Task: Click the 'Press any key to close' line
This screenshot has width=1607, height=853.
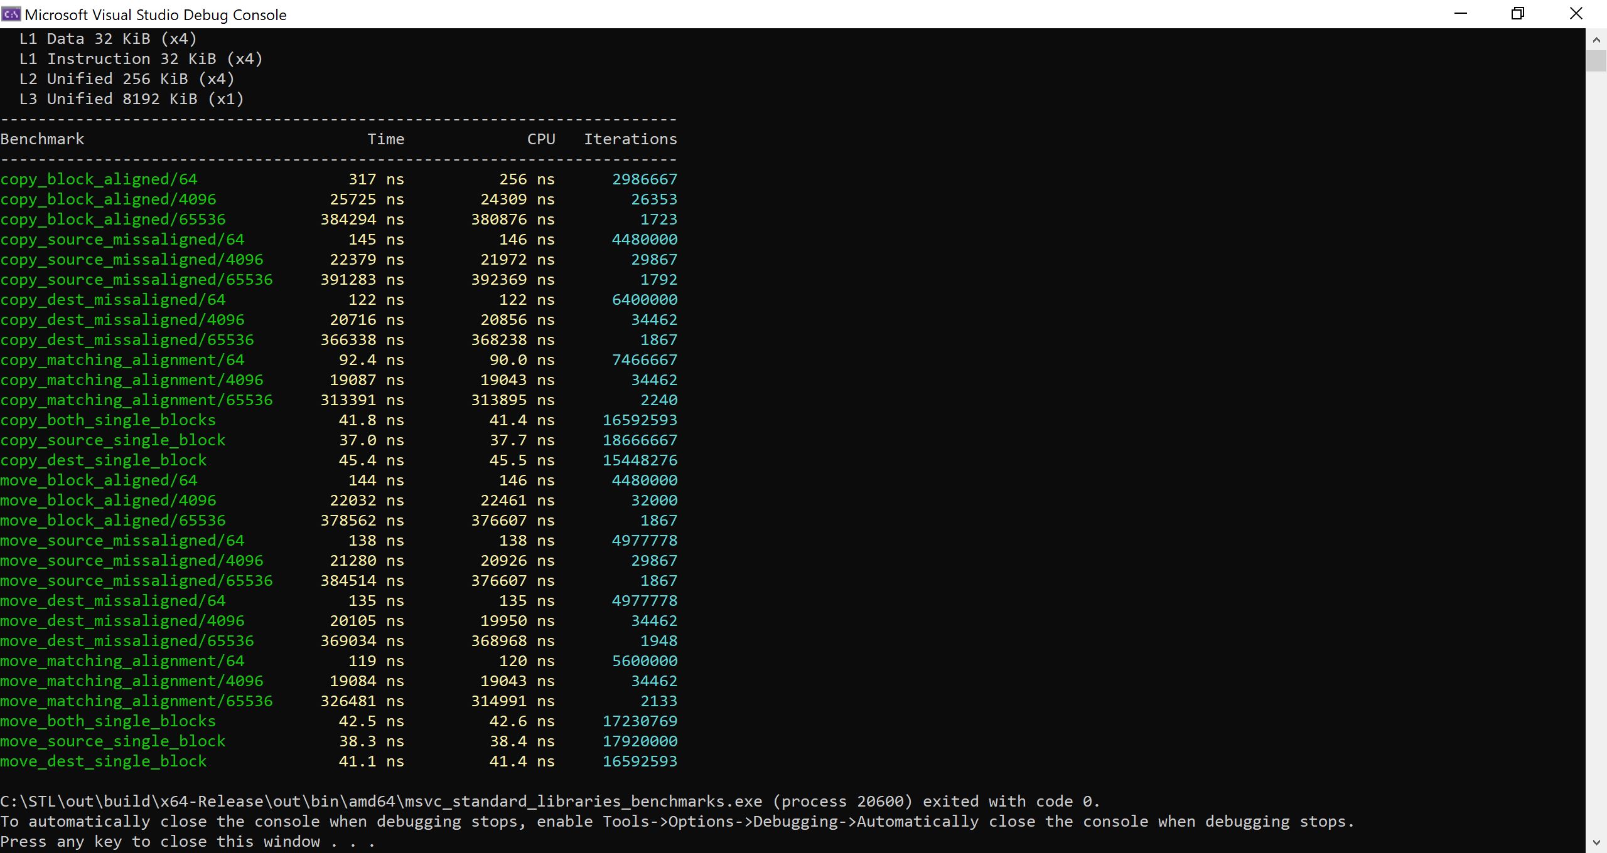Action: [x=187, y=842]
